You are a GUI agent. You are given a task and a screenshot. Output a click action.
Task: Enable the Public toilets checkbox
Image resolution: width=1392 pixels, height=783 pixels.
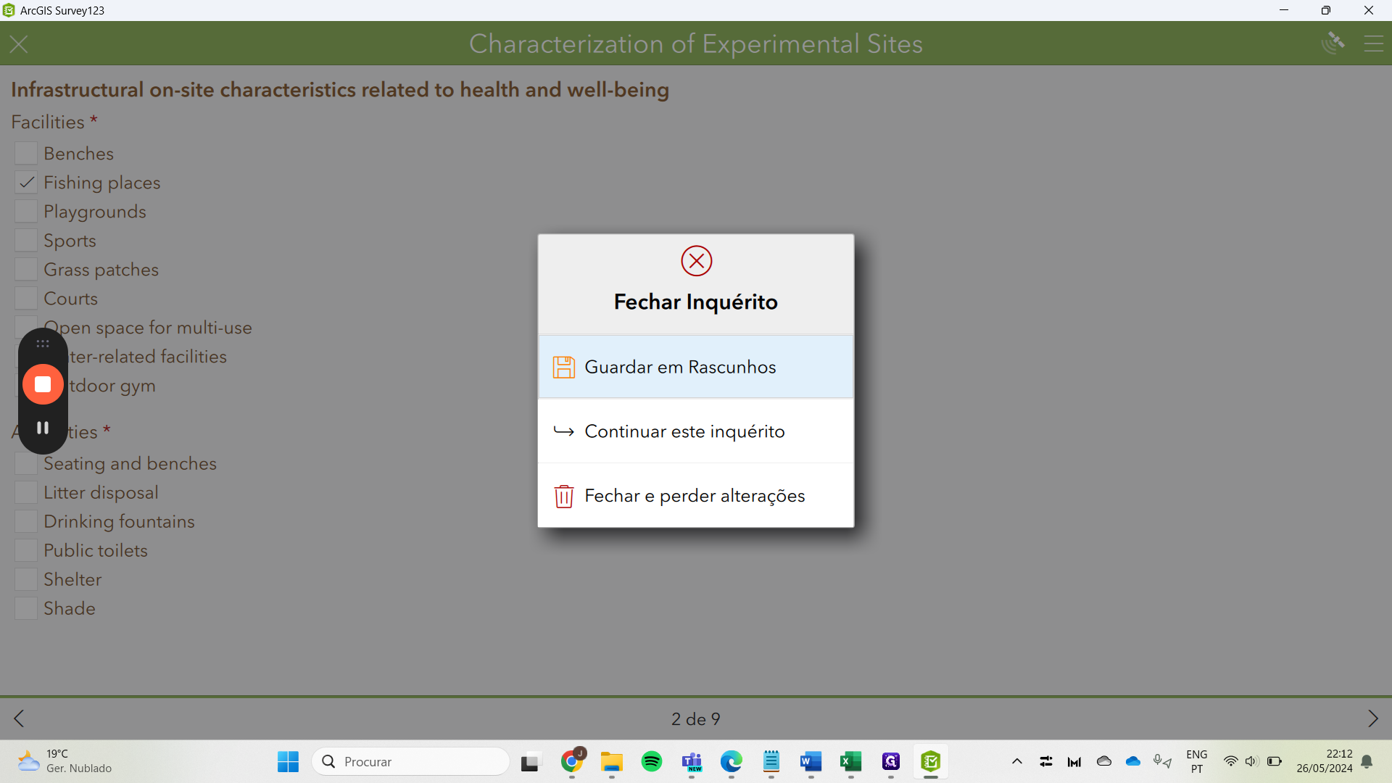[26, 550]
